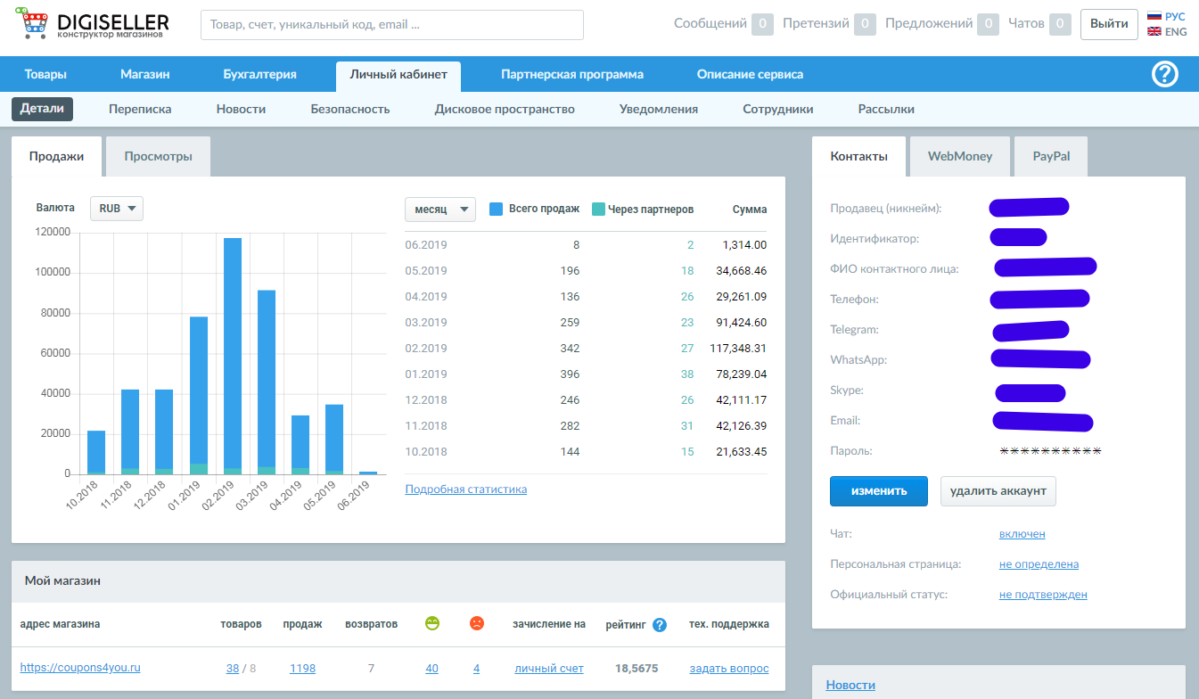Open the help question mark icon

coord(1165,74)
